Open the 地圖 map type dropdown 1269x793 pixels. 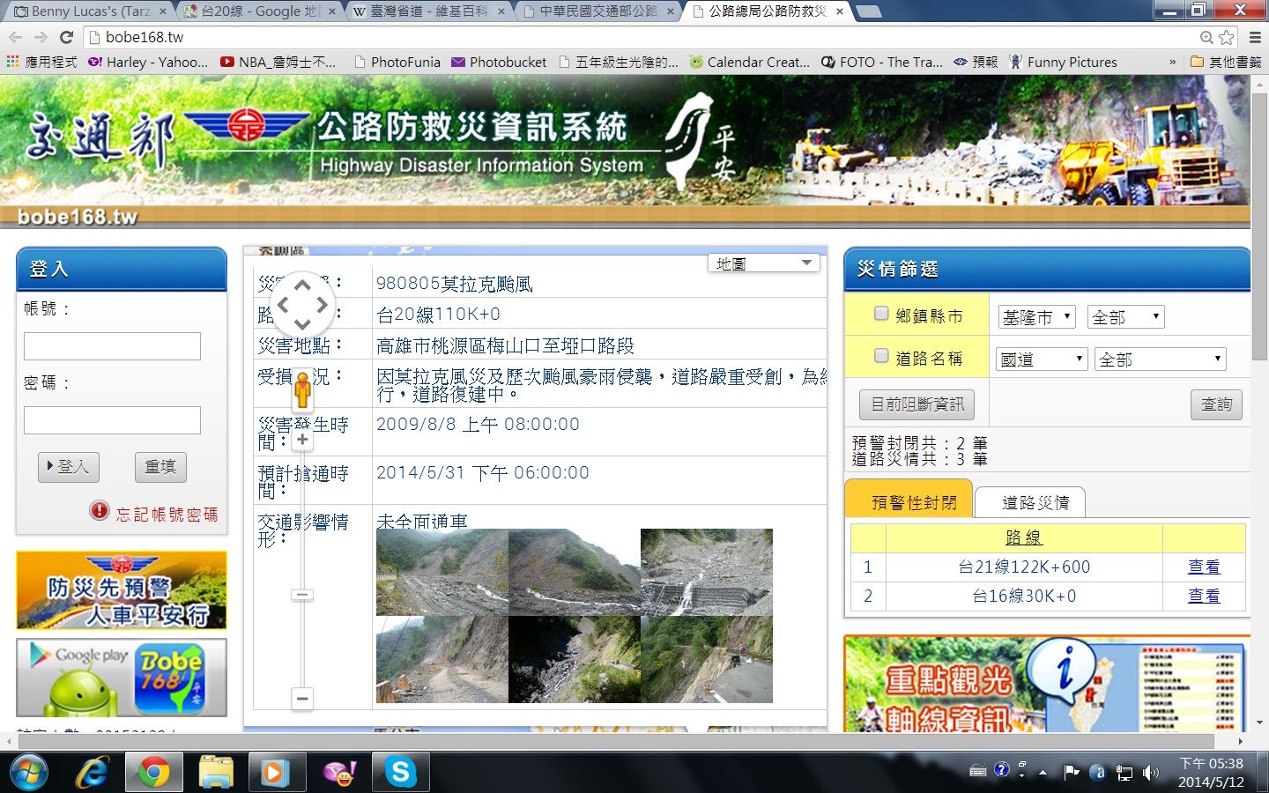pos(763,263)
